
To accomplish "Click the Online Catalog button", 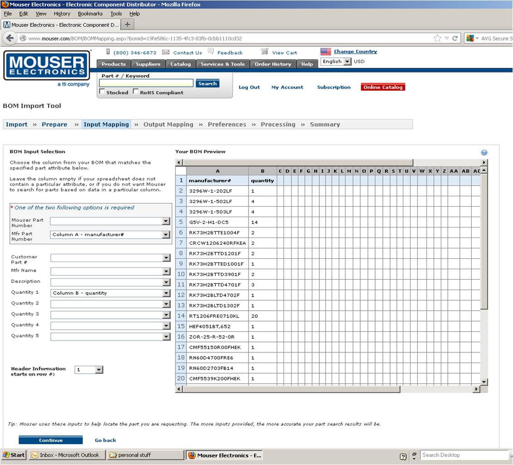I will click(383, 87).
